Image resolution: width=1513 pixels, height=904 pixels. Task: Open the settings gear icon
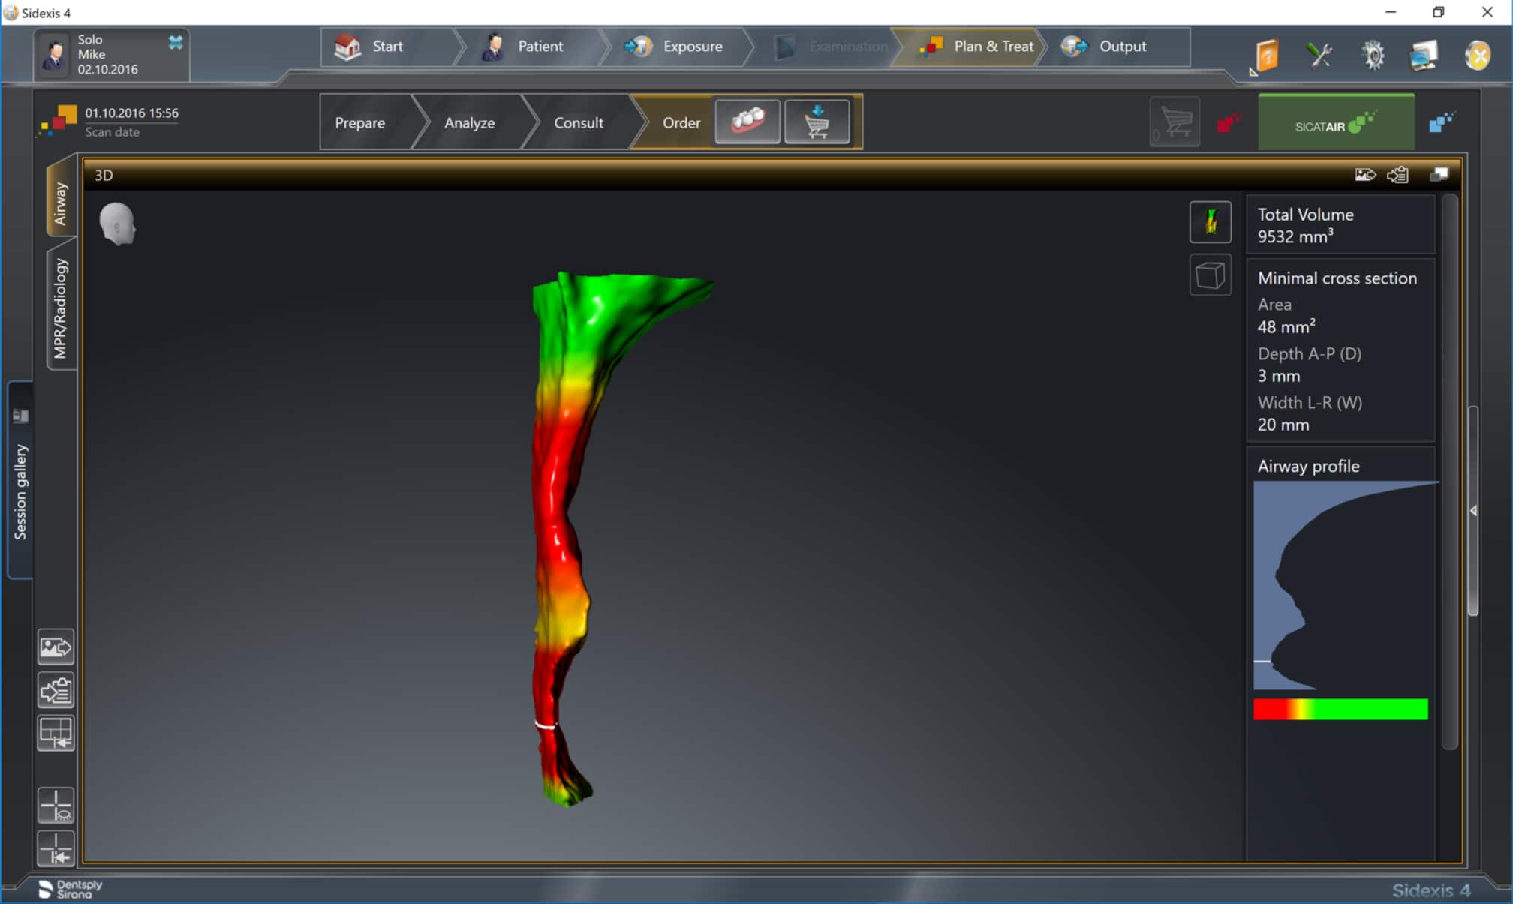point(1373,56)
